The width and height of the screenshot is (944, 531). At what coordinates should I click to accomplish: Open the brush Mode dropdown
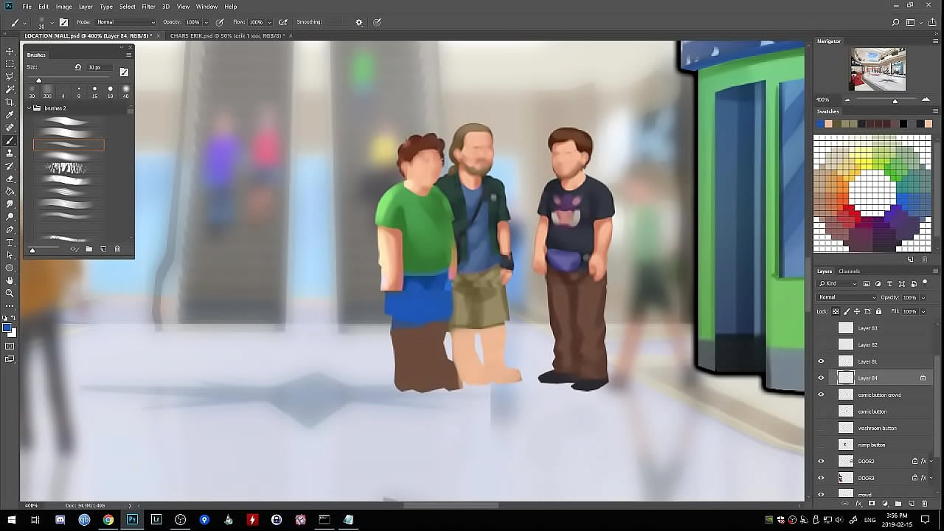click(x=125, y=22)
